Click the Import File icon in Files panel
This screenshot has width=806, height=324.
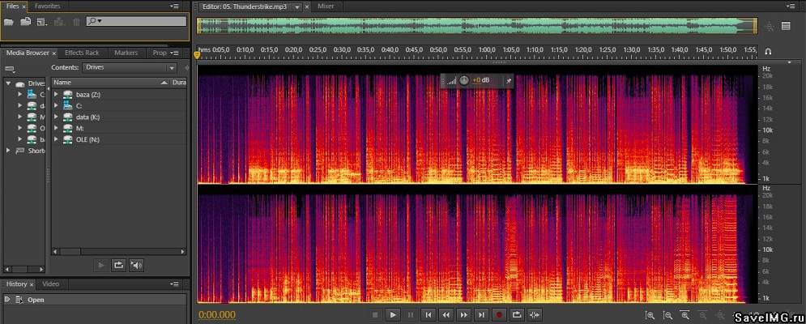pyautogui.click(x=25, y=21)
